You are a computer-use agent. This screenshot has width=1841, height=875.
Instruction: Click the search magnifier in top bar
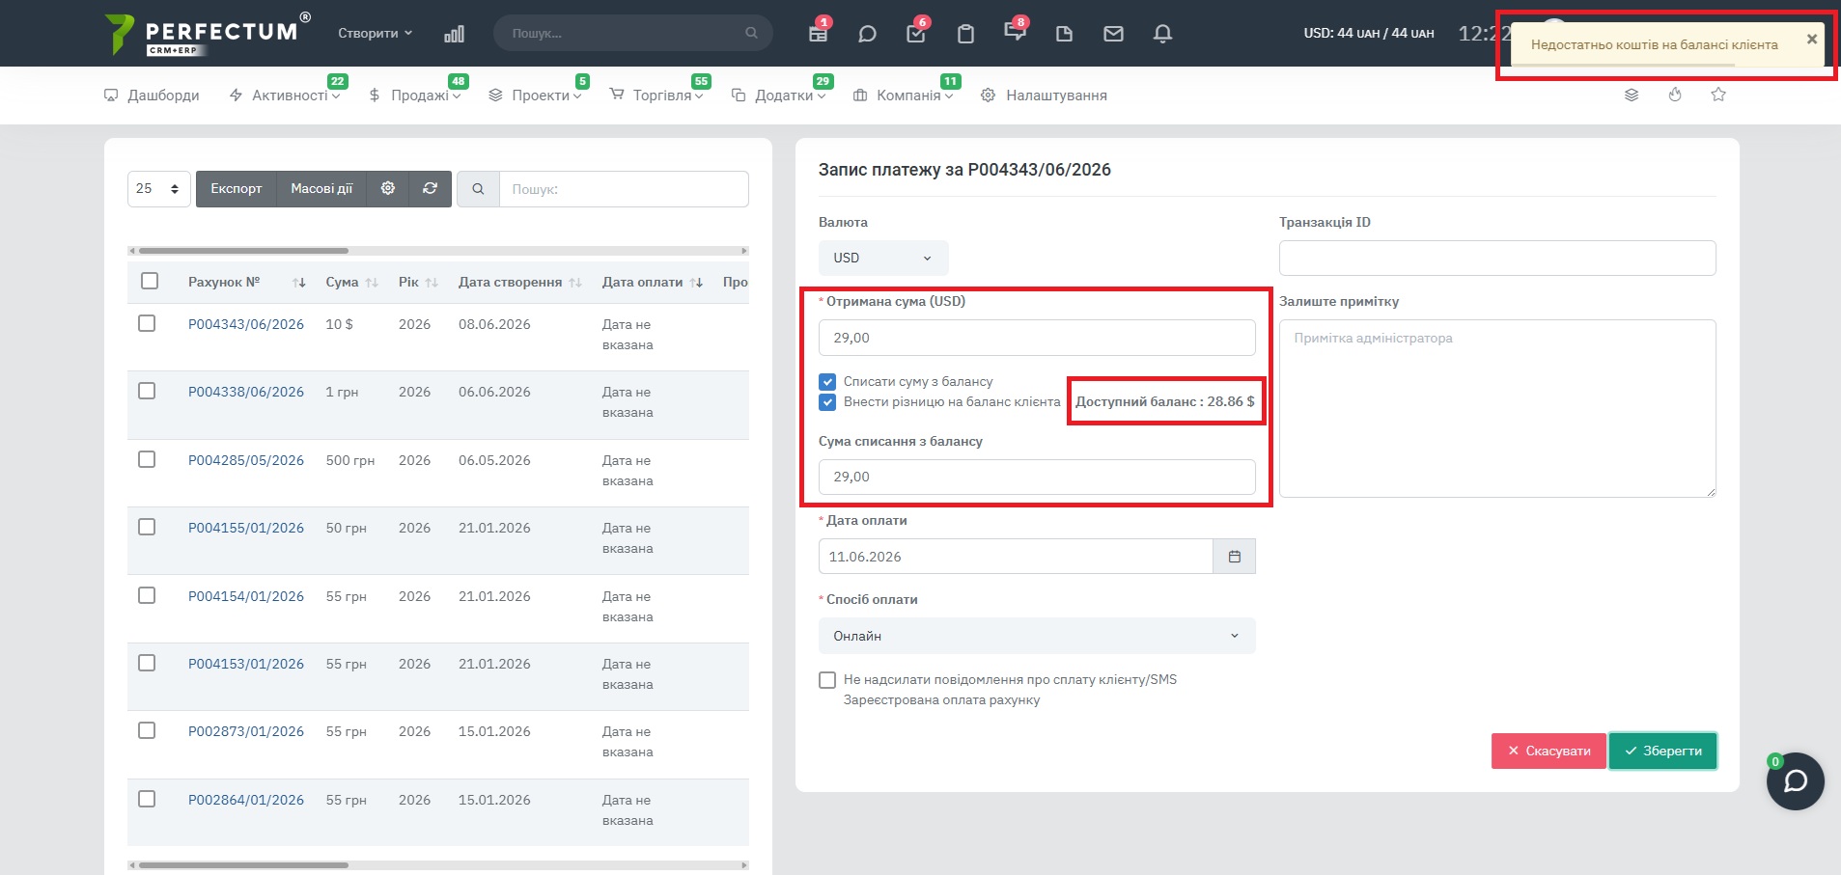point(751,33)
